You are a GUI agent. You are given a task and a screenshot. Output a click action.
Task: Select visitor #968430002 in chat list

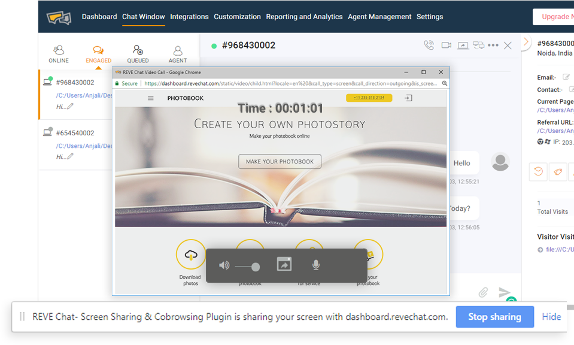click(75, 83)
